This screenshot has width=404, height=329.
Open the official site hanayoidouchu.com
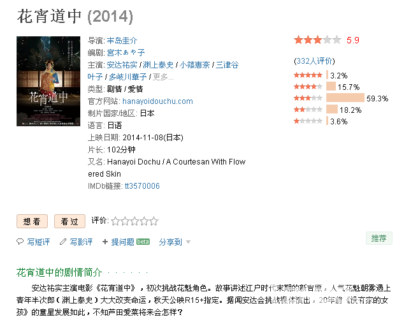pyautogui.click(x=157, y=101)
